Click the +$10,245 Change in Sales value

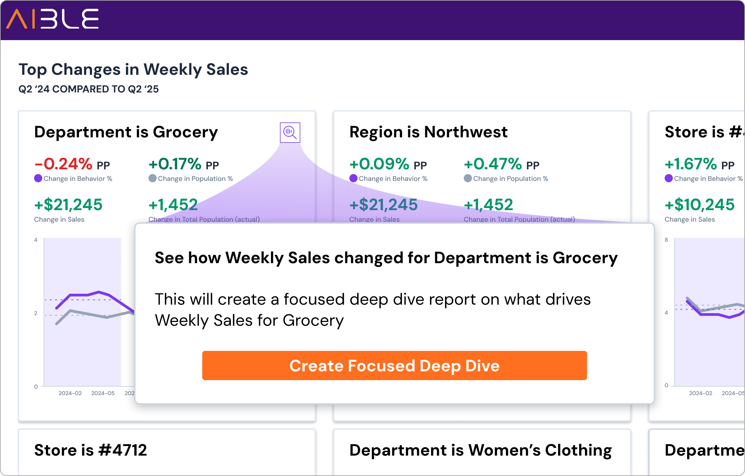click(699, 205)
